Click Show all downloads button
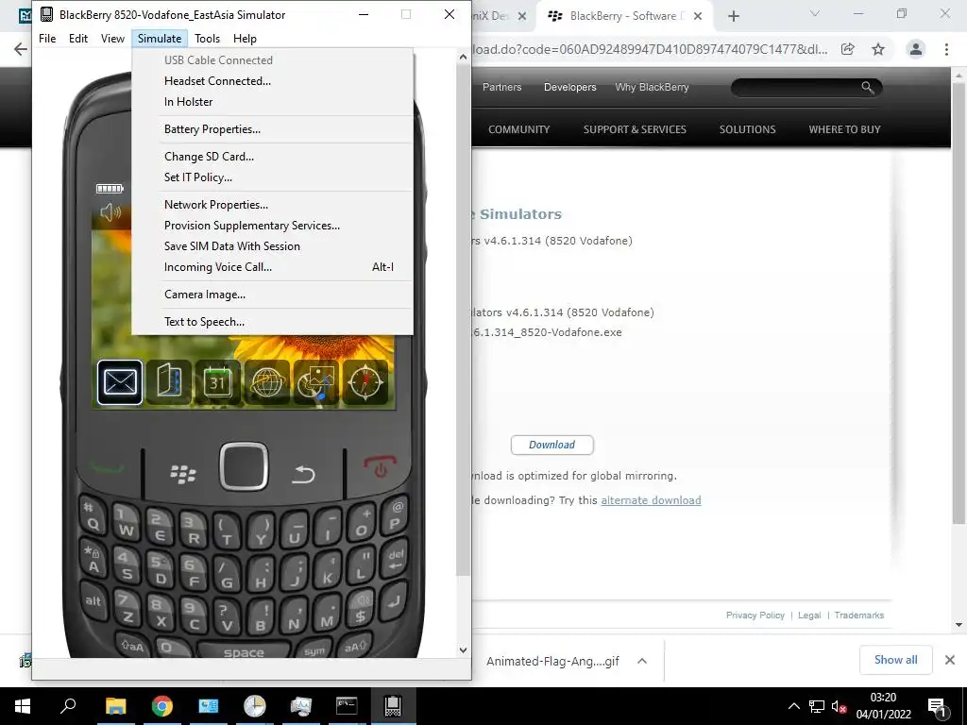The height and width of the screenshot is (725, 967). coord(895,660)
